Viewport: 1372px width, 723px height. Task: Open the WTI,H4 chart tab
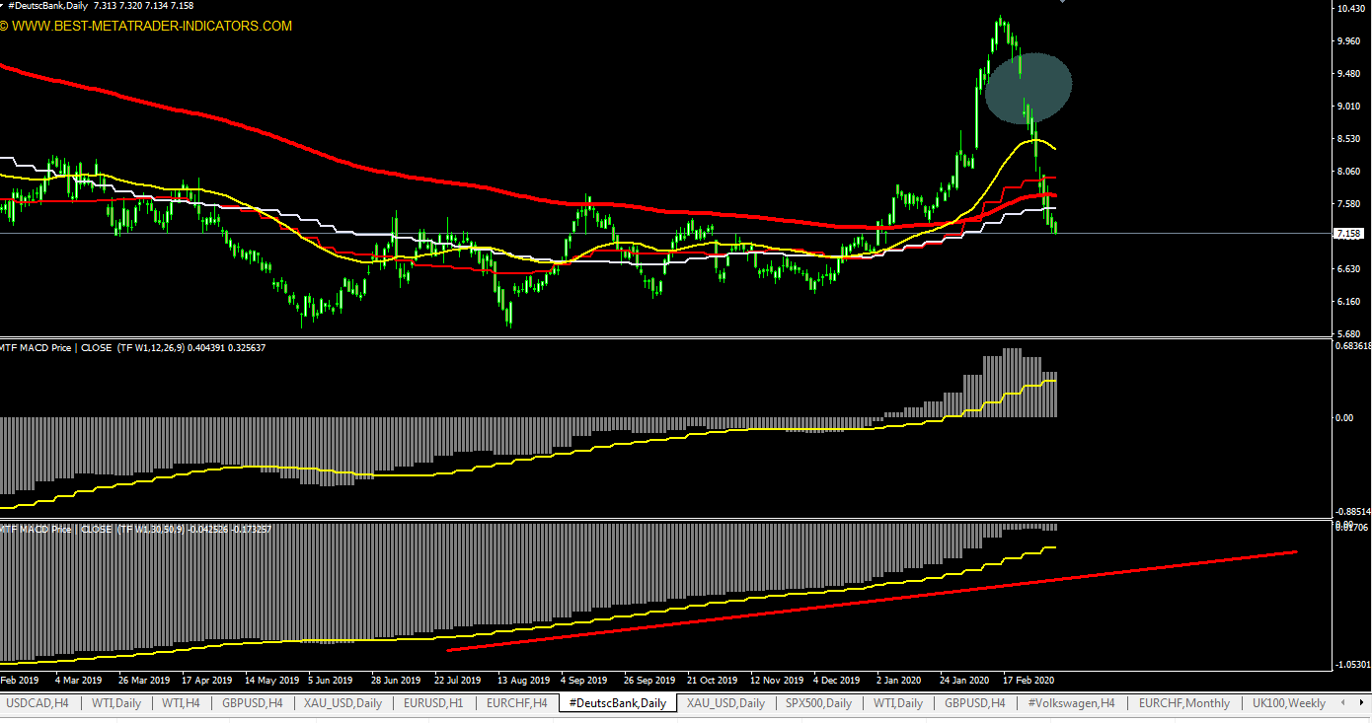pyautogui.click(x=182, y=703)
